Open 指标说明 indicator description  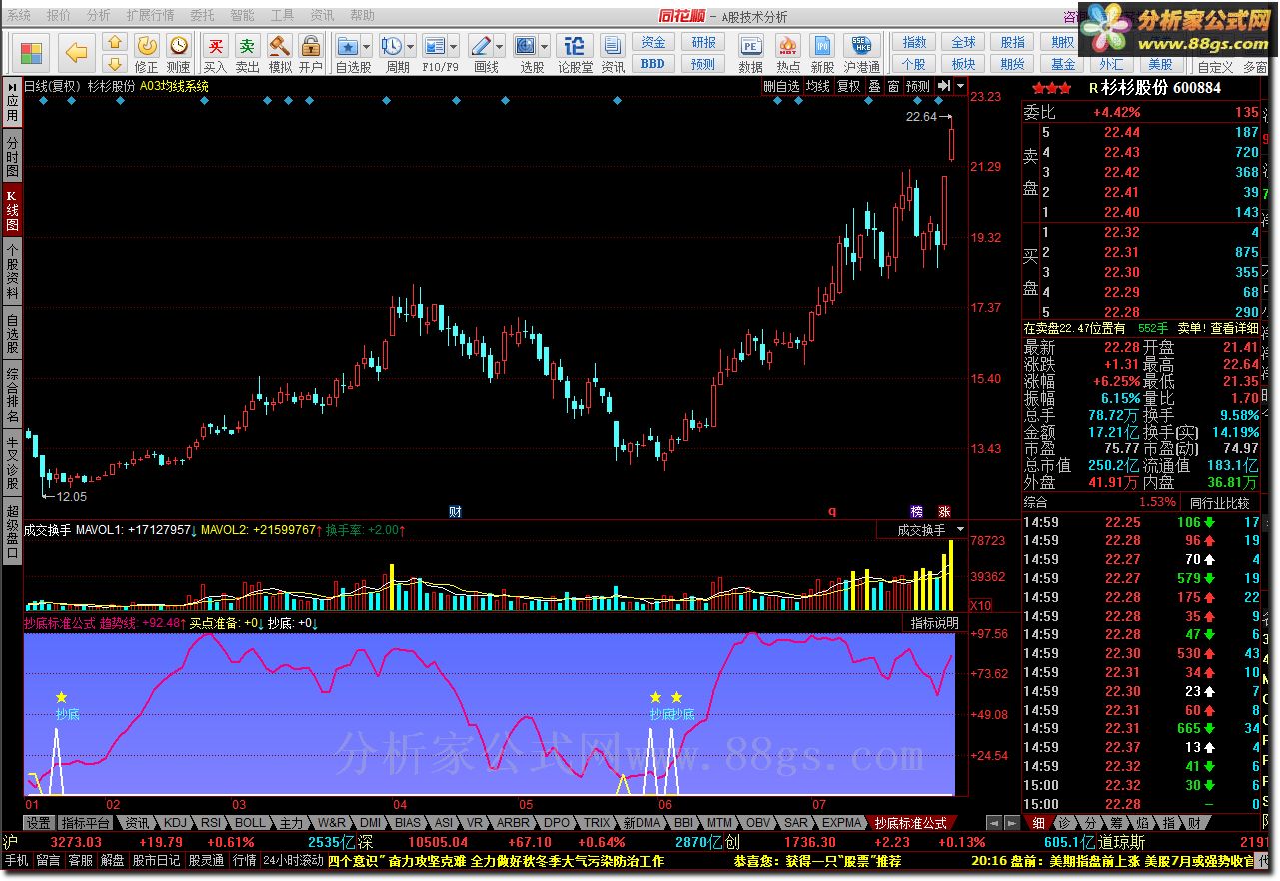click(x=934, y=623)
